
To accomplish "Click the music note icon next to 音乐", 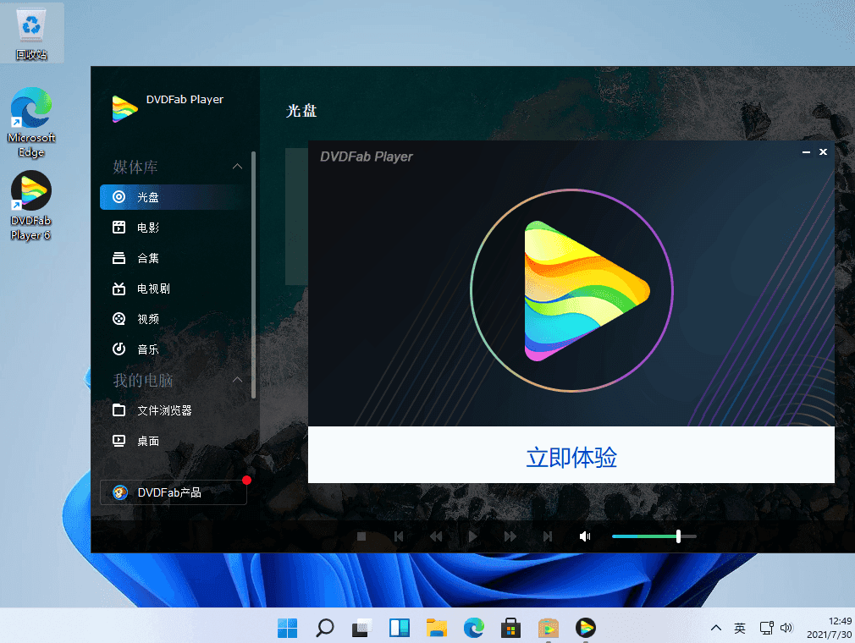I will pyautogui.click(x=119, y=349).
